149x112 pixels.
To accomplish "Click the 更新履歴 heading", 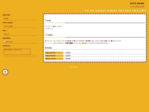I will pyautogui.click(x=48, y=48).
